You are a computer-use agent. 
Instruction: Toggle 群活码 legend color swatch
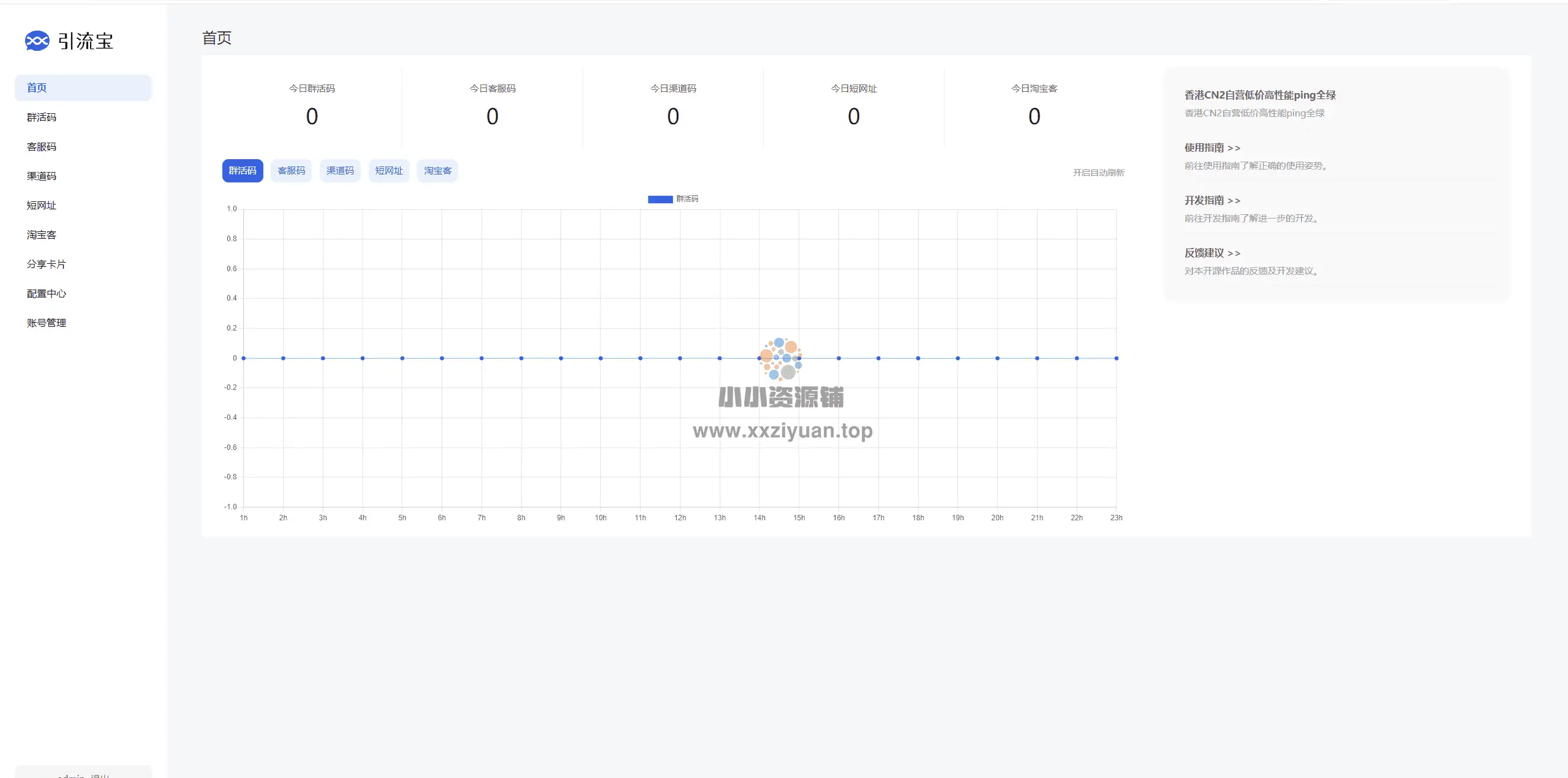coord(660,199)
